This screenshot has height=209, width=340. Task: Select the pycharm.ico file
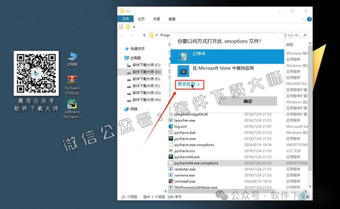[185, 151]
